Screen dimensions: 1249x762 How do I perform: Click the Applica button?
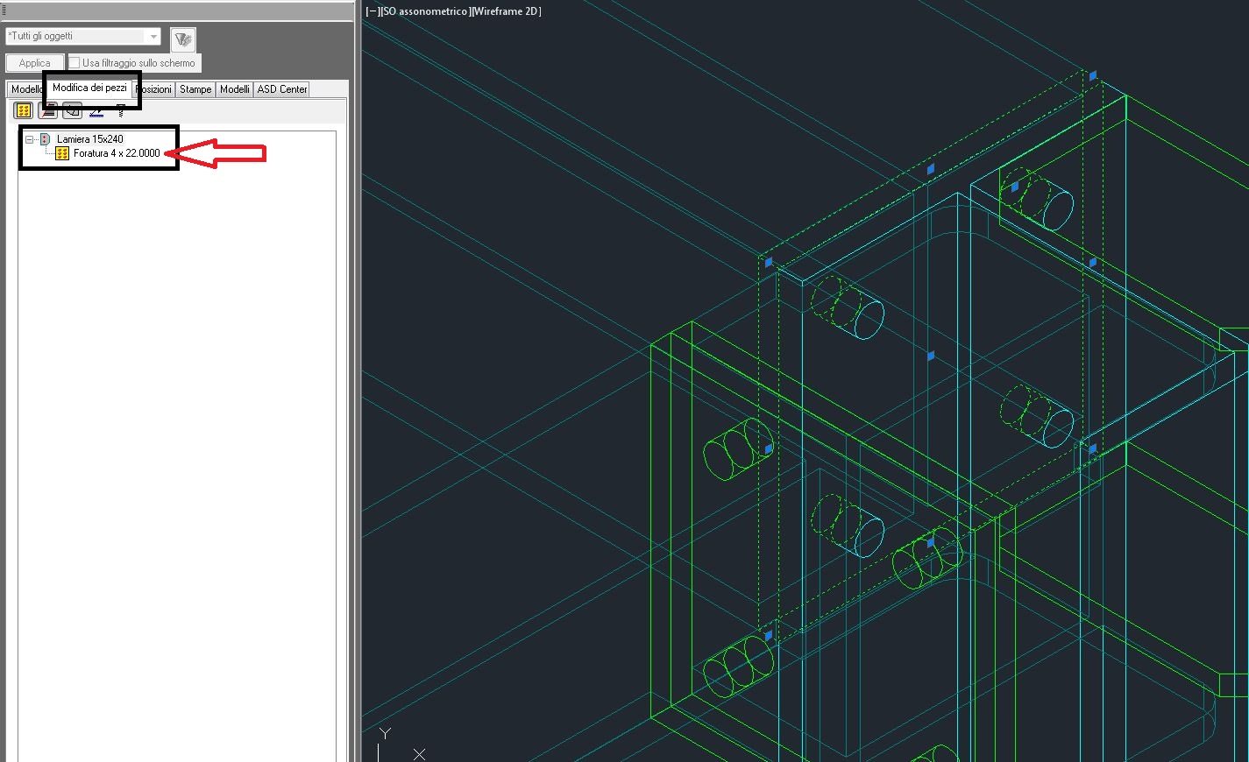(x=35, y=63)
